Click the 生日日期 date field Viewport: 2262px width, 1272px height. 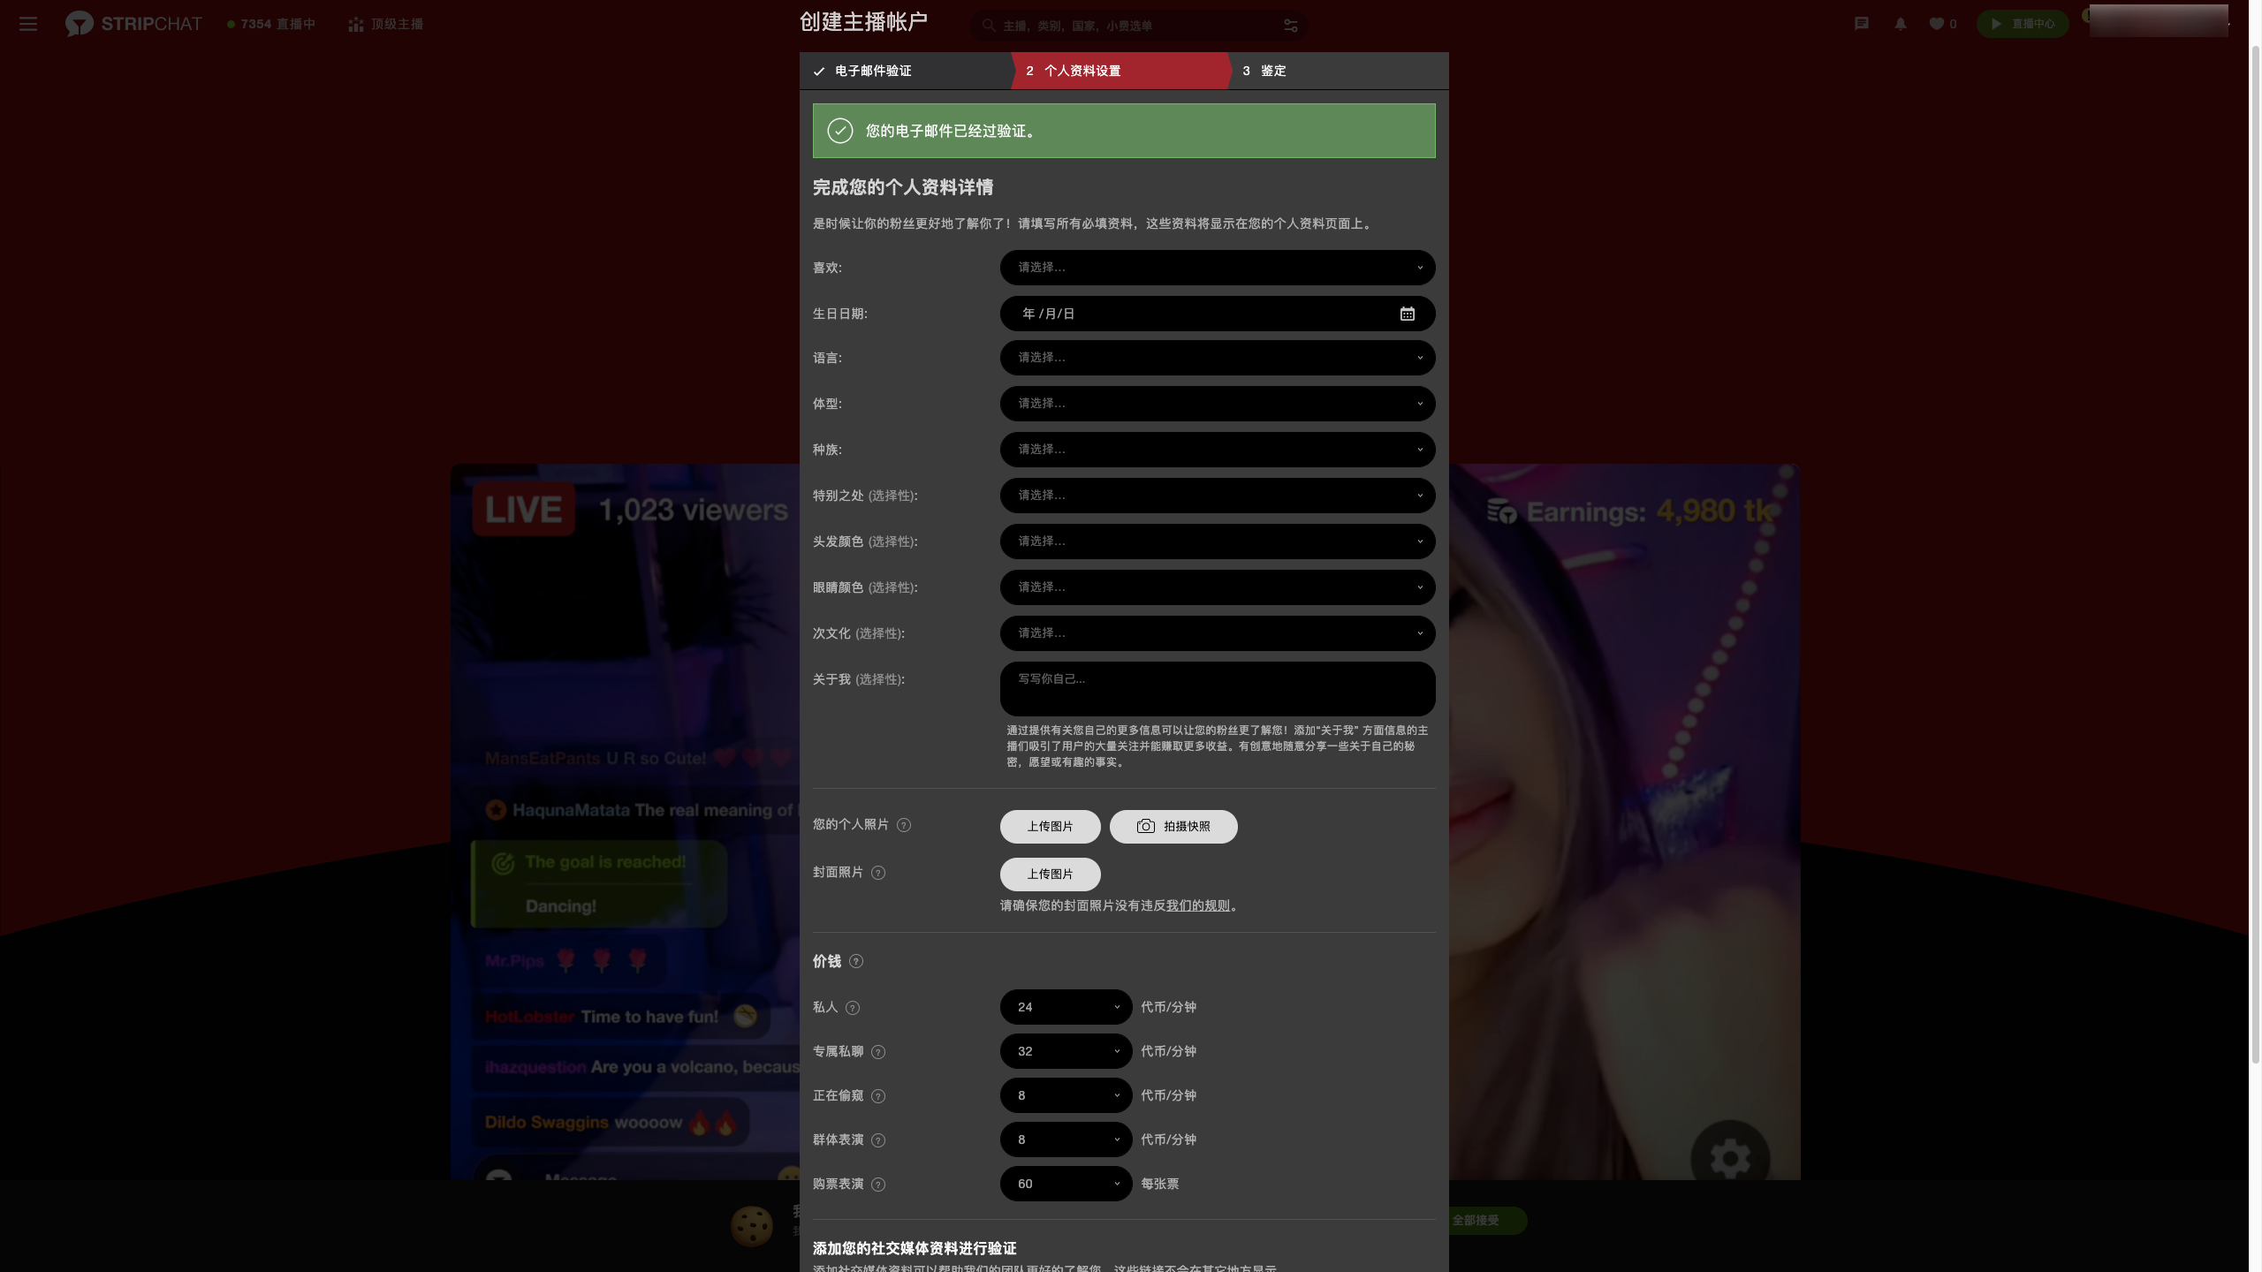tap(1218, 314)
